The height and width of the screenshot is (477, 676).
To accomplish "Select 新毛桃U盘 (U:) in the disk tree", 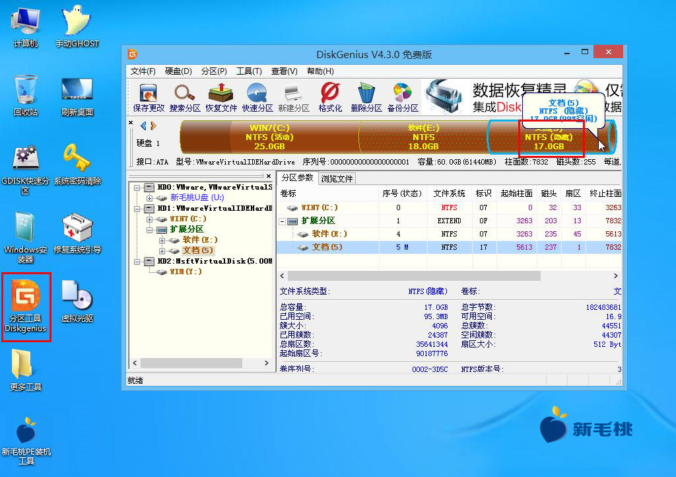I will [197, 198].
